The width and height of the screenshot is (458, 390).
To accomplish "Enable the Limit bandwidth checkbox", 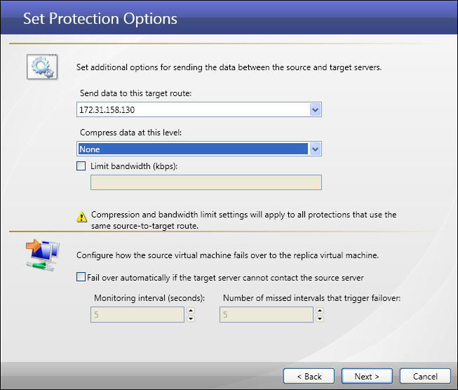I will click(x=81, y=166).
